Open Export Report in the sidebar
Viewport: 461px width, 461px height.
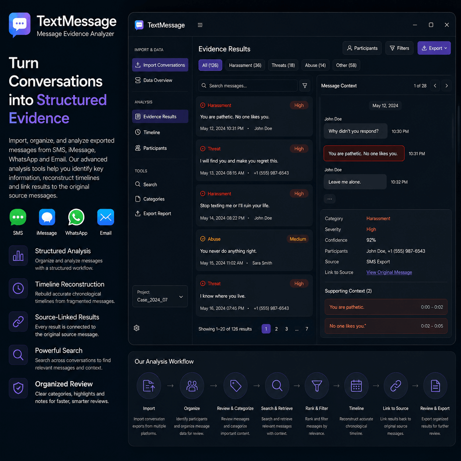[x=160, y=214]
